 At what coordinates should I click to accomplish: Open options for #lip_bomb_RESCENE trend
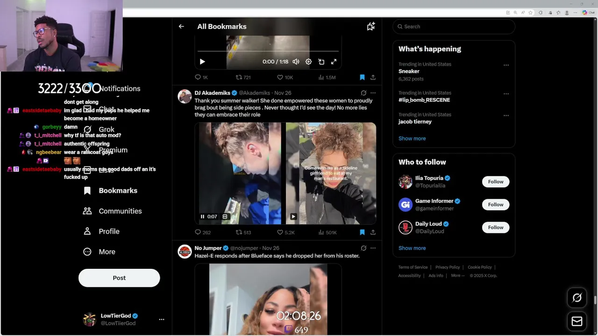pos(506,94)
